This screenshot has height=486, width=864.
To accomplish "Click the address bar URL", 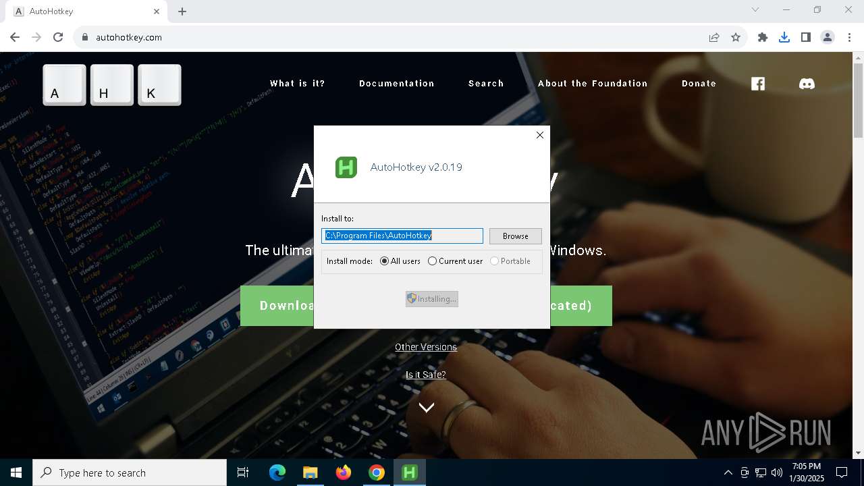I will pyautogui.click(x=129, y=37).
